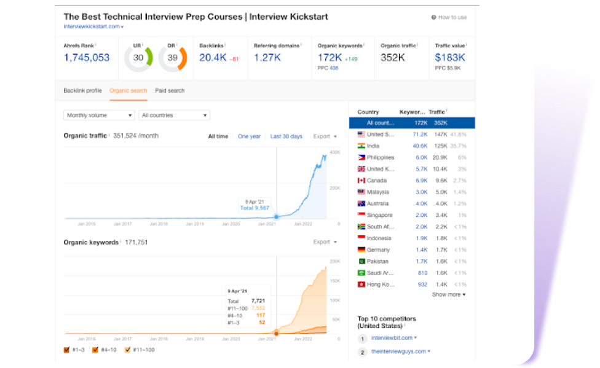Select the All countries table row
Screen dimensions: 600x368
[411, 123]
